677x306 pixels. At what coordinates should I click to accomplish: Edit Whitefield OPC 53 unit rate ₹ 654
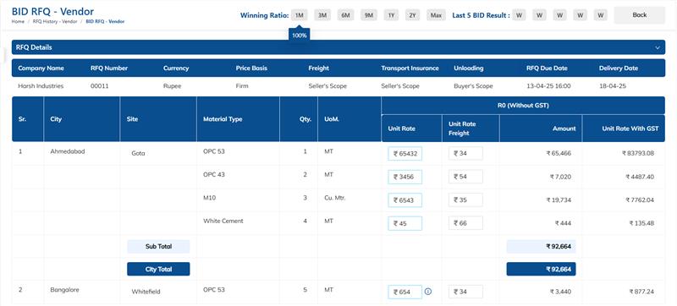click(405, 292)
